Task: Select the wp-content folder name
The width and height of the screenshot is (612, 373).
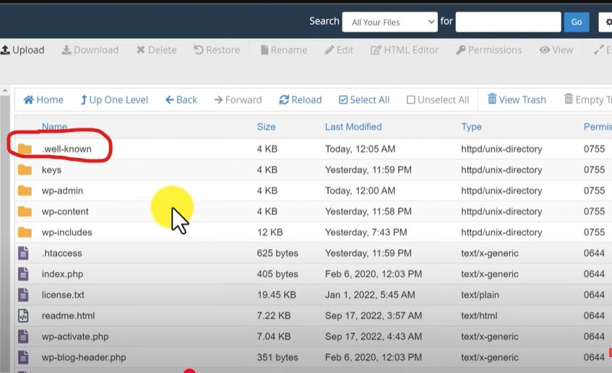Action: point(65,211)
